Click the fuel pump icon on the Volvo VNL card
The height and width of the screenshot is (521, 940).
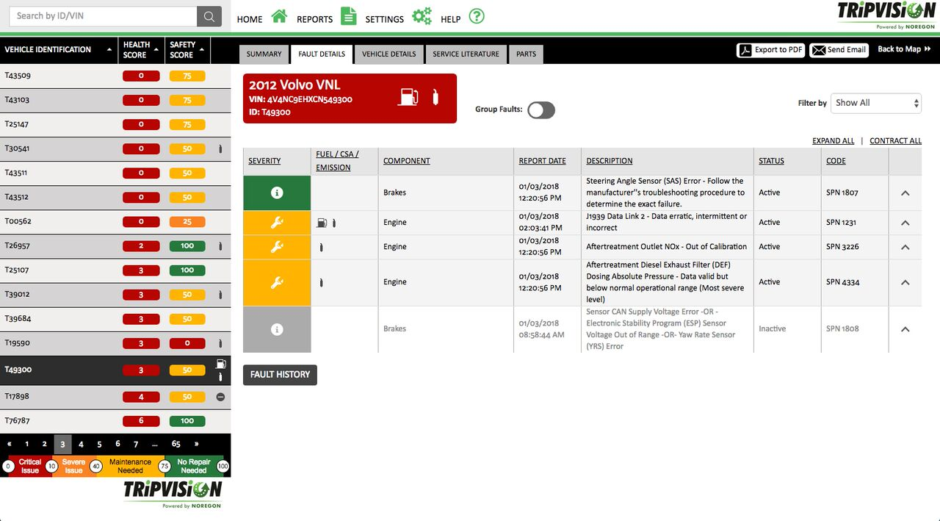click(x=408, y=96)
